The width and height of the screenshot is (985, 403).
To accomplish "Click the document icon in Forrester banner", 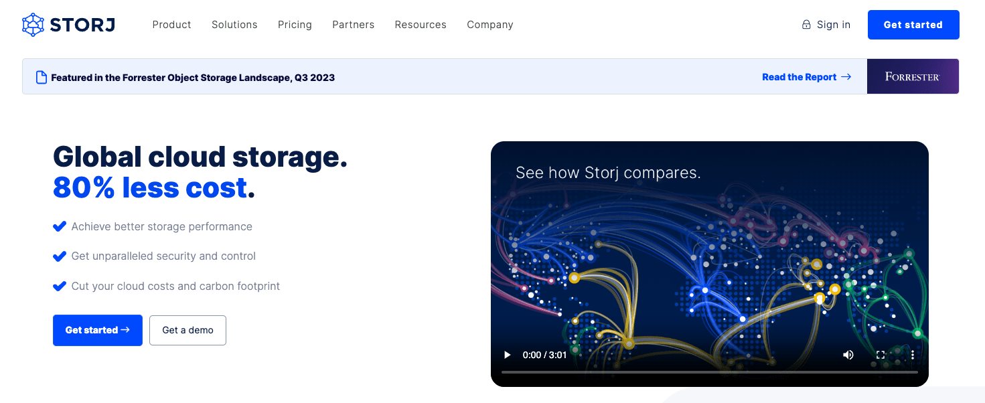I will (x=42, y=77).
